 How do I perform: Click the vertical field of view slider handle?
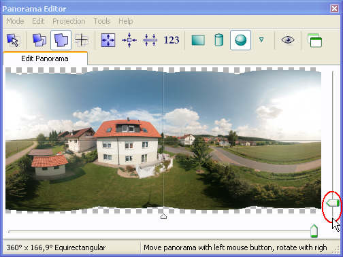click(333, 203)
